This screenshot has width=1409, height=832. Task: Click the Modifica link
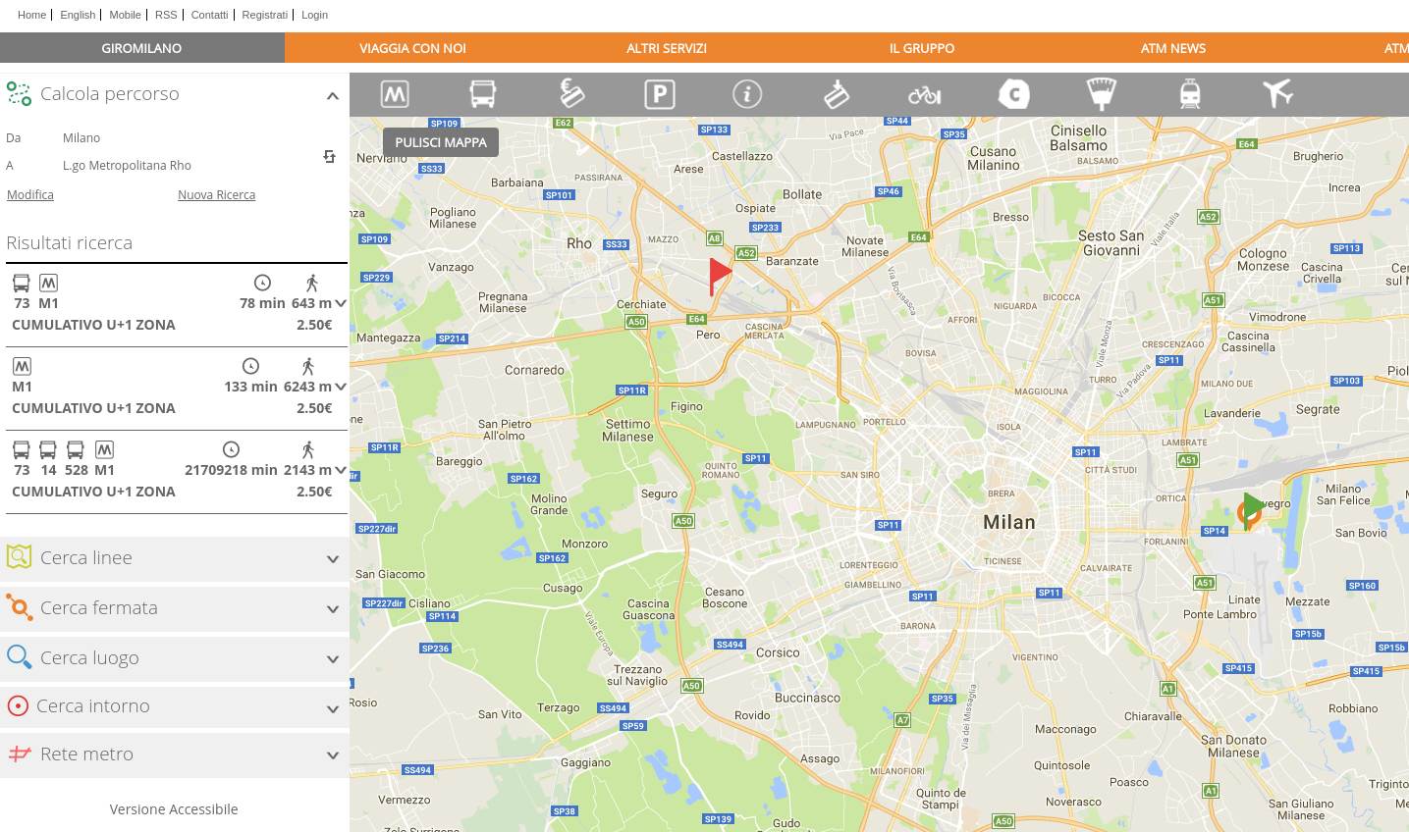(x=30, y=194)
